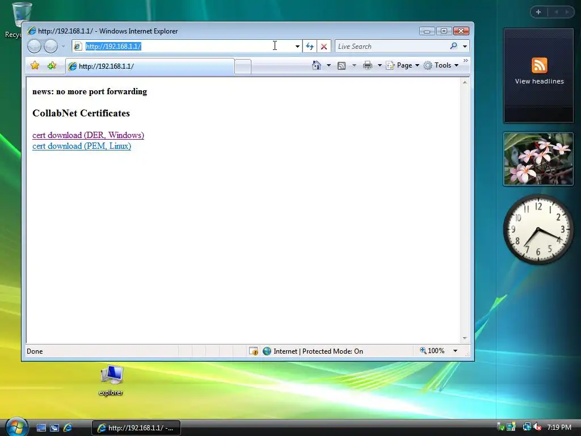Click Show Desktop quick launch icon
Viewport: 581px width, 436px height.
click(x=41, y=428)
